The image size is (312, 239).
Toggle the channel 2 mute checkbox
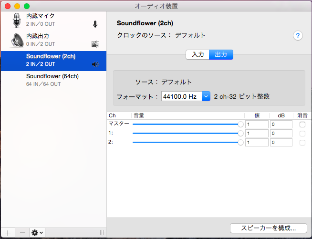point(302,143)
